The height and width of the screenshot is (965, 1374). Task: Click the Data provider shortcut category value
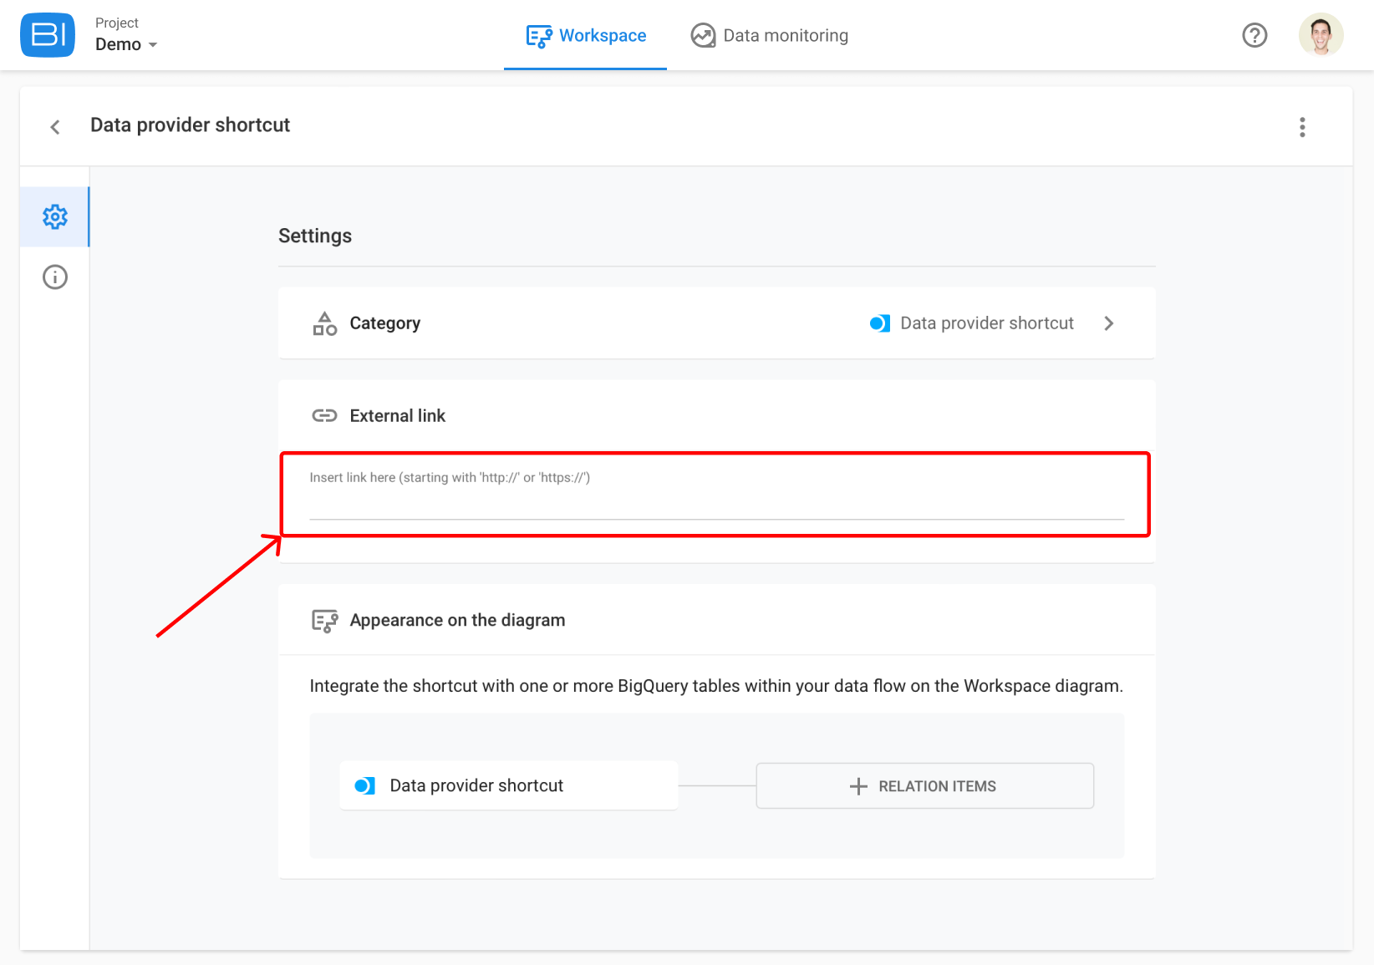coord(986,323)
